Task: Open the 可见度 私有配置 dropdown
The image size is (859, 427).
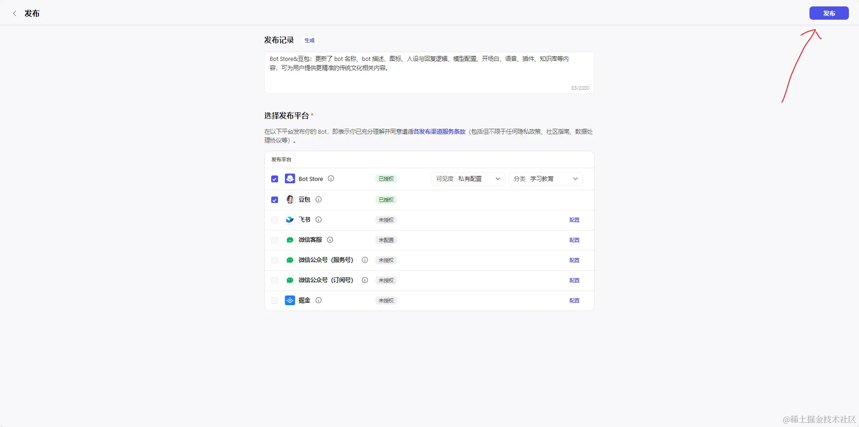Action: pyautogui.click(x=468, y=179)
